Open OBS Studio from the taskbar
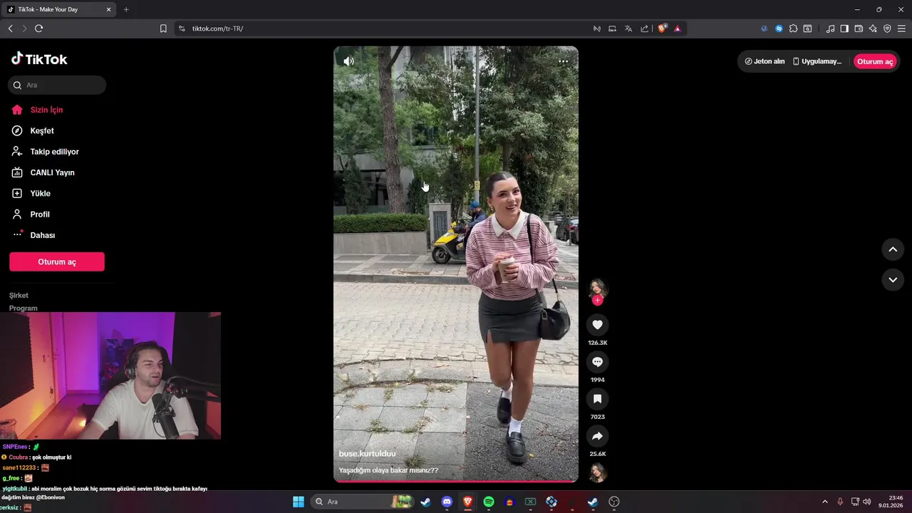The width and height of the screenshot is (912, 513). coord(614,502)
